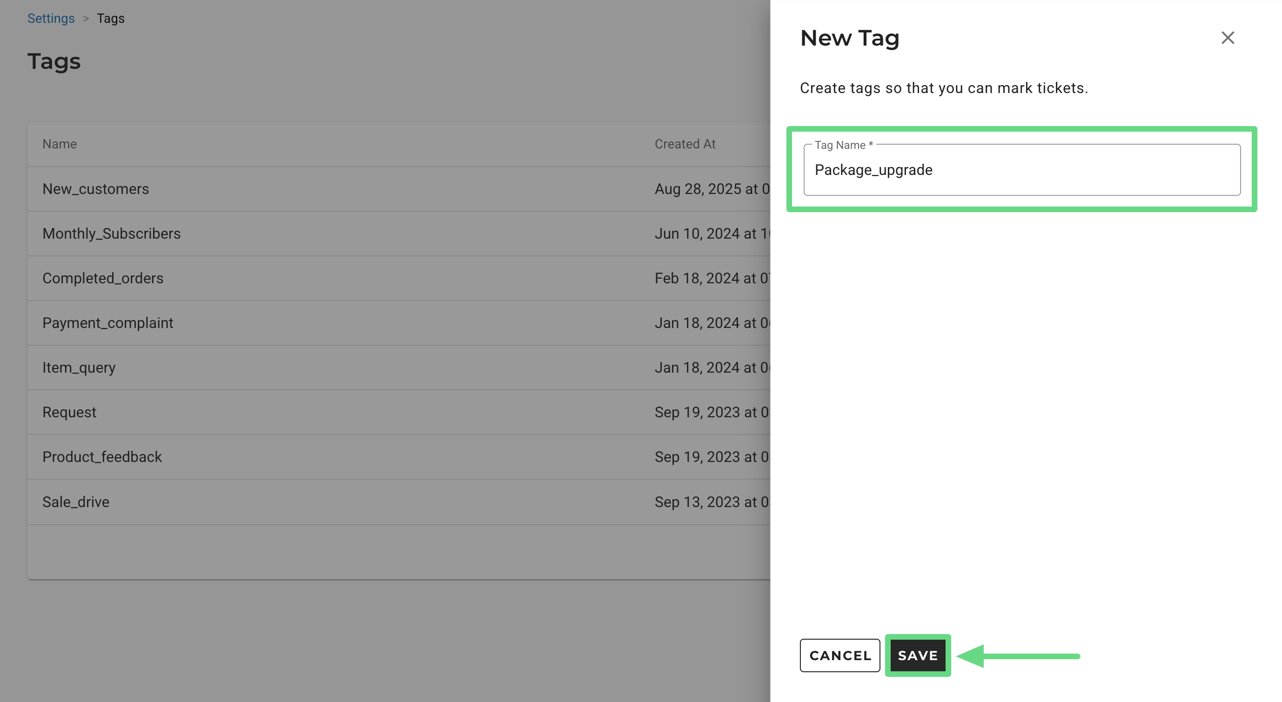Click the Tag Name input field

click(x=1021, y=170)
